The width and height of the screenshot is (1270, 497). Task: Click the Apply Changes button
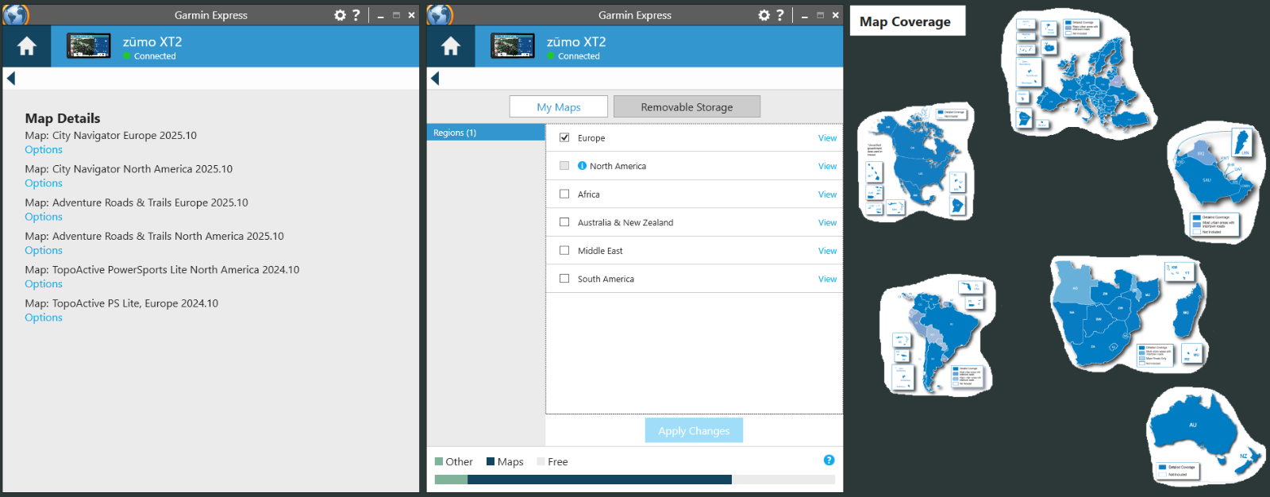click(694, 430)
